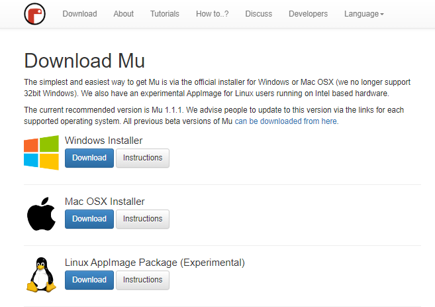
Task: Click the Windows logo icon
Action: click(x=41, y=153)
